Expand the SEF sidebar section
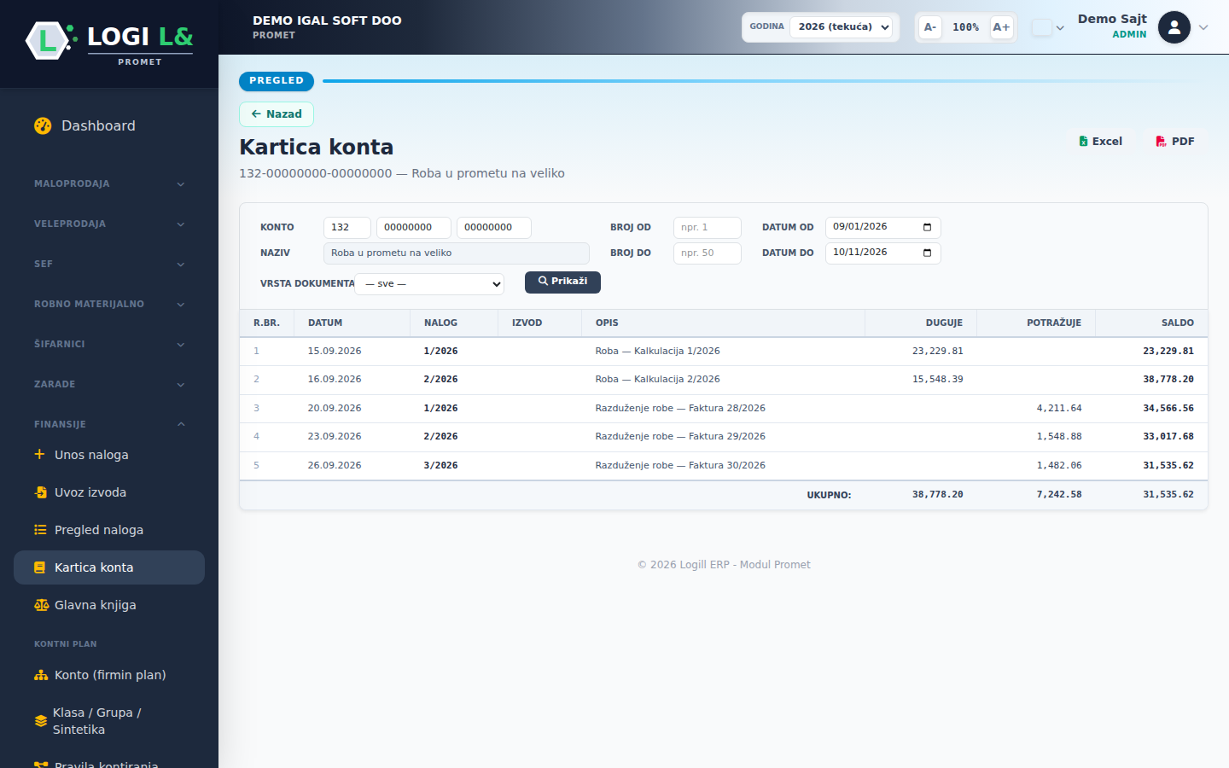1229x768 pixels. point(109,265)
